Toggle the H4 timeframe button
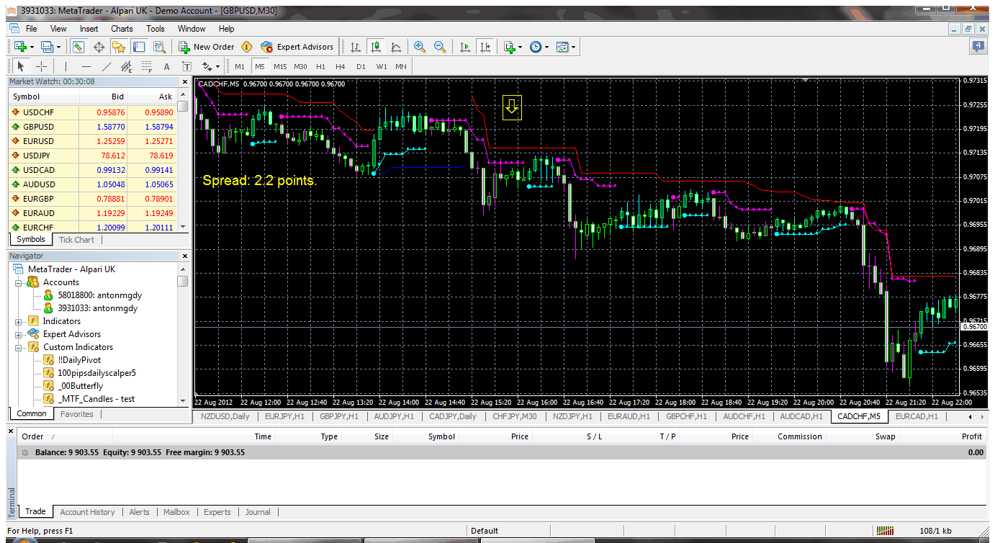This screenshot has width=995, height=543. (x=341, y=66)
